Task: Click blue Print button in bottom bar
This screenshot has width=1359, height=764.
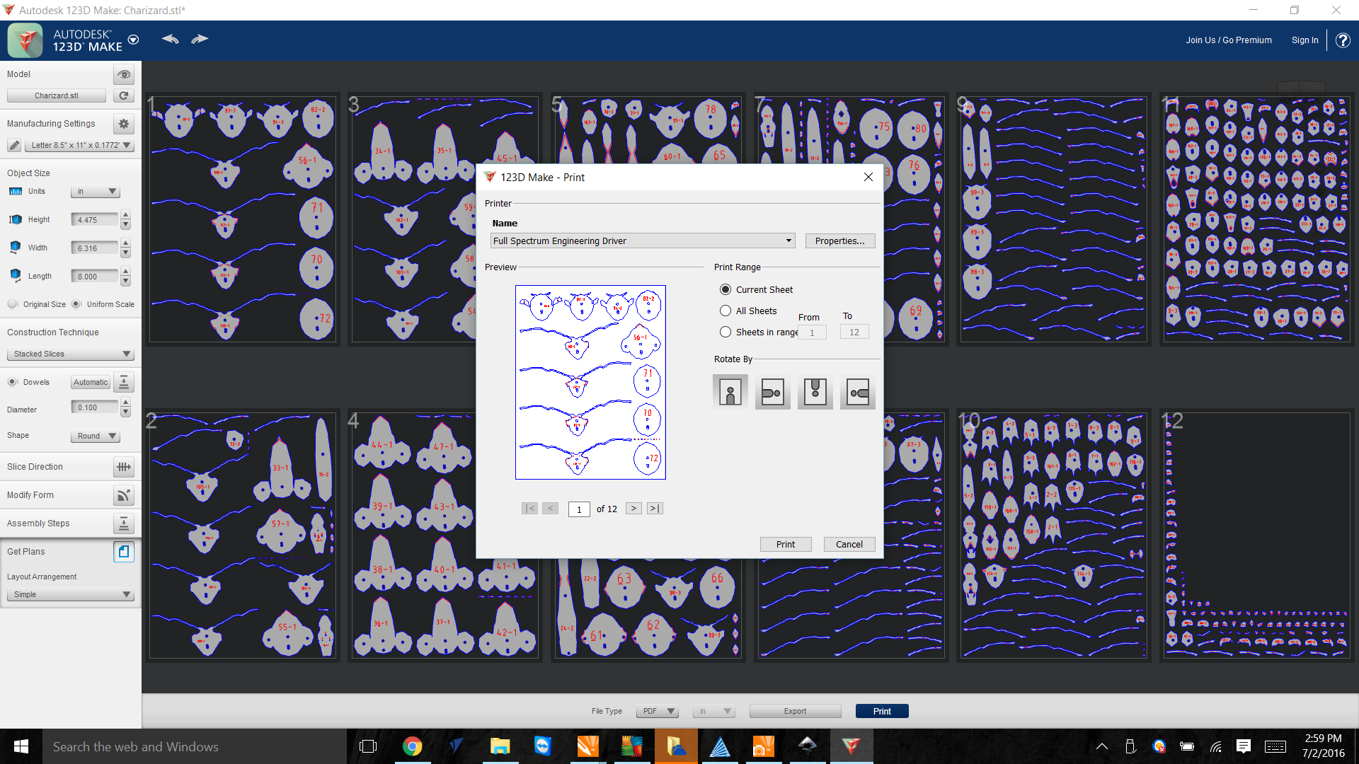Action: [882, 711]
